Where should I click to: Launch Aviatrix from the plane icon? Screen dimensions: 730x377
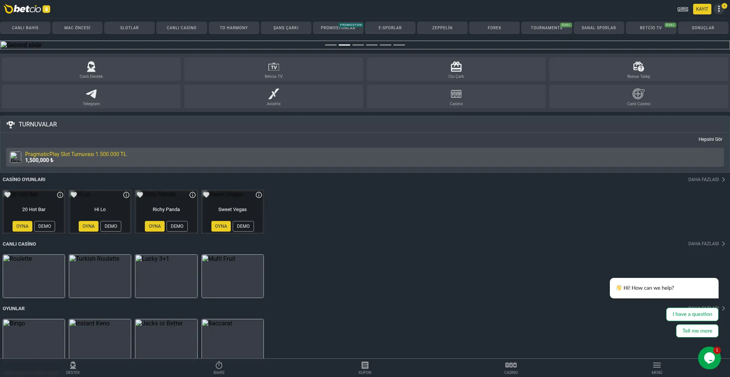274,94
